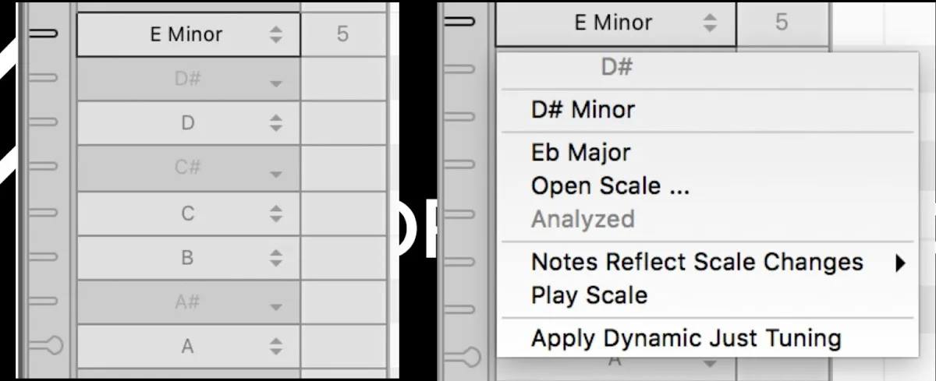This screenshot has width=936, height=381.
Task: Click the B note row stepper arrows
Action: (276, 258)
